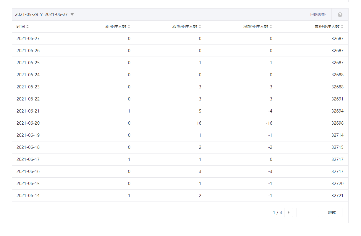
Task: Click the 累积关注人数 column header text
Action: click(x=327, y=27)
